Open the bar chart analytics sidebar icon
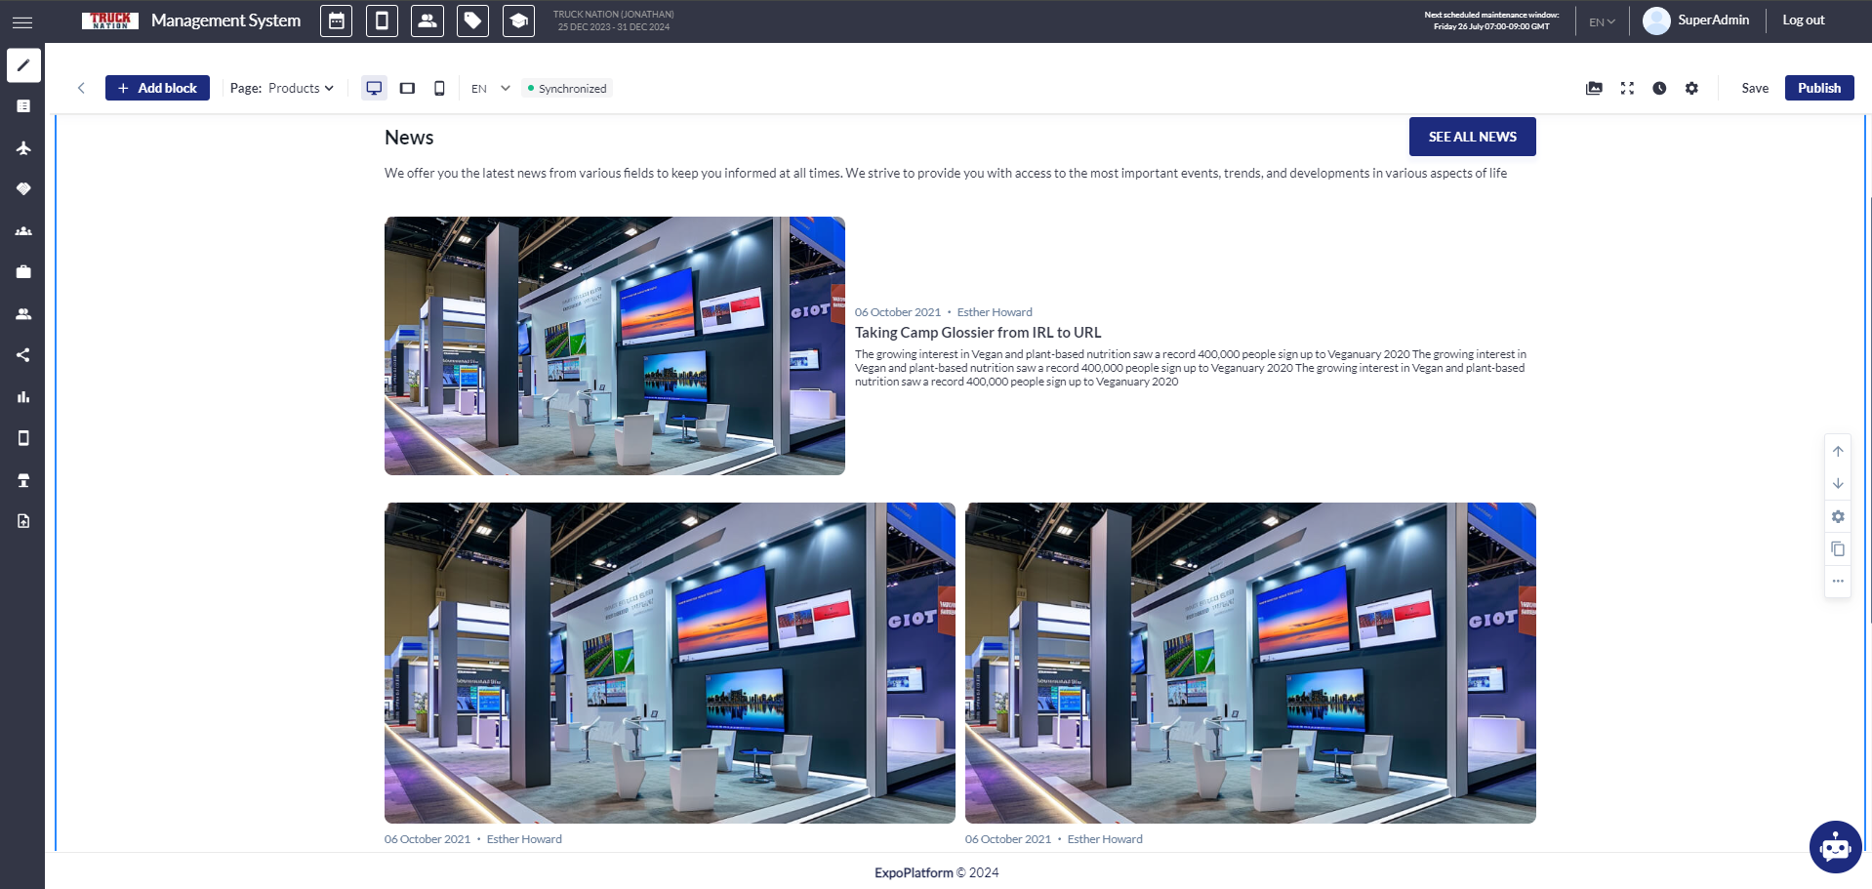 [23, 397]
